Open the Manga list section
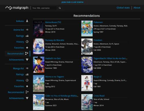This screenshot has height=111, width=144. coord(18,68)
